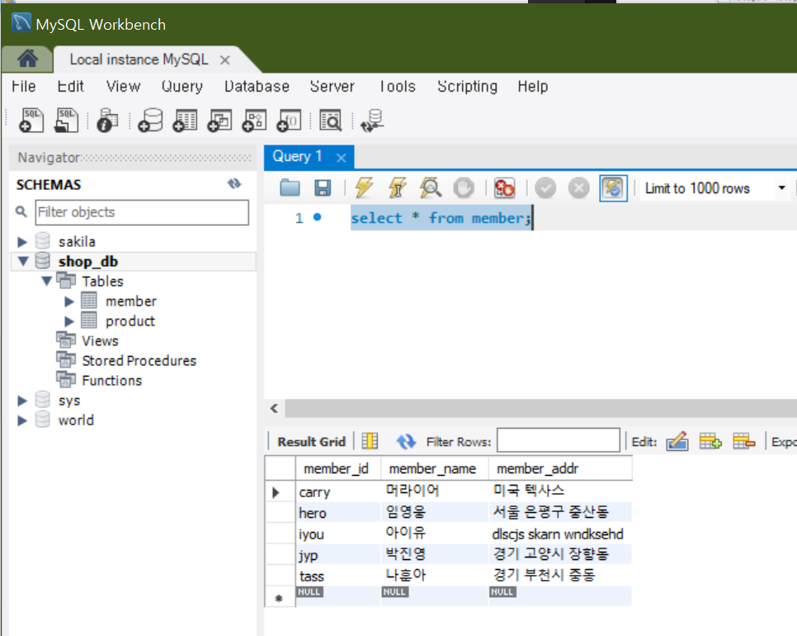This screenshot has height=636, width=797.
Task: Create a new table icon
Action: (185, 121)
